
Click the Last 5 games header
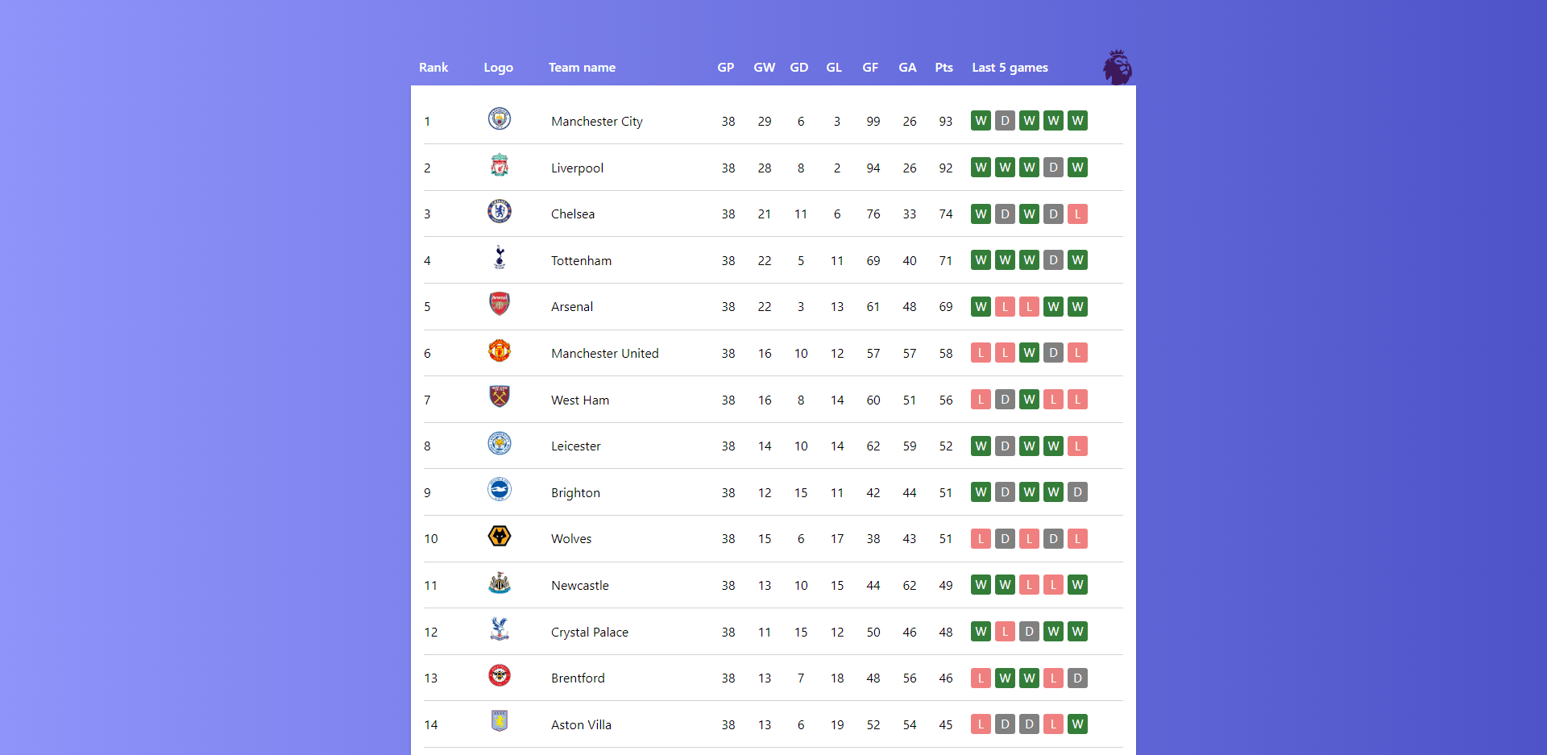[x=1010, y=68]
